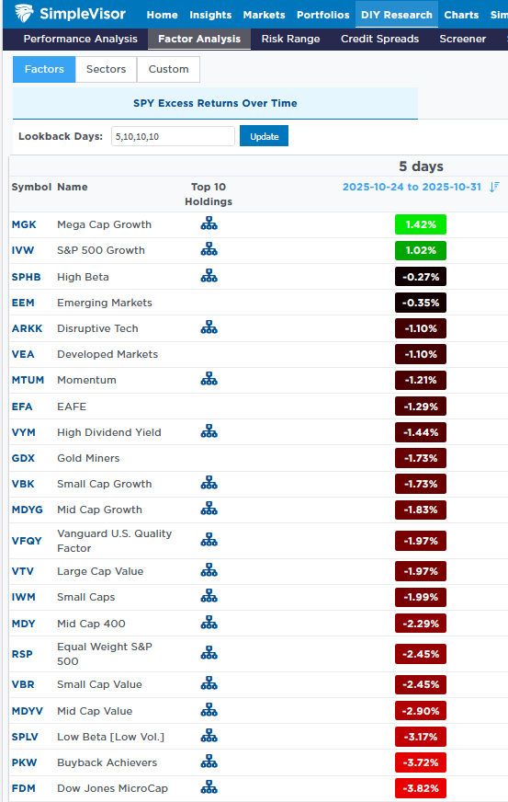This screenshot has height=802, width=508.
Task: Open MDYG top 10 holdings icon
Action: 209,509
